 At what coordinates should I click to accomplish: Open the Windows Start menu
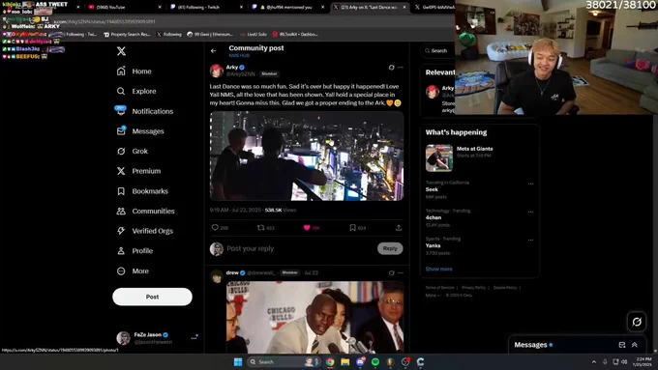click(x=238, y=362)
